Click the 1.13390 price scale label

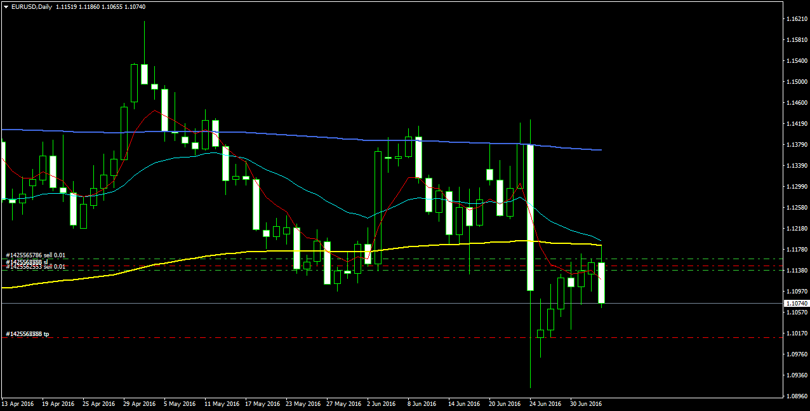tap(797, 166)
